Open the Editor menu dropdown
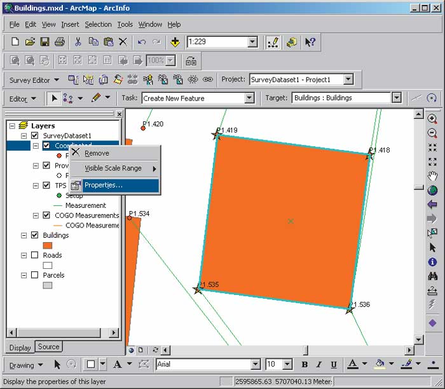Viewport: 445px width, 389px height. click(x=22, y=99)
